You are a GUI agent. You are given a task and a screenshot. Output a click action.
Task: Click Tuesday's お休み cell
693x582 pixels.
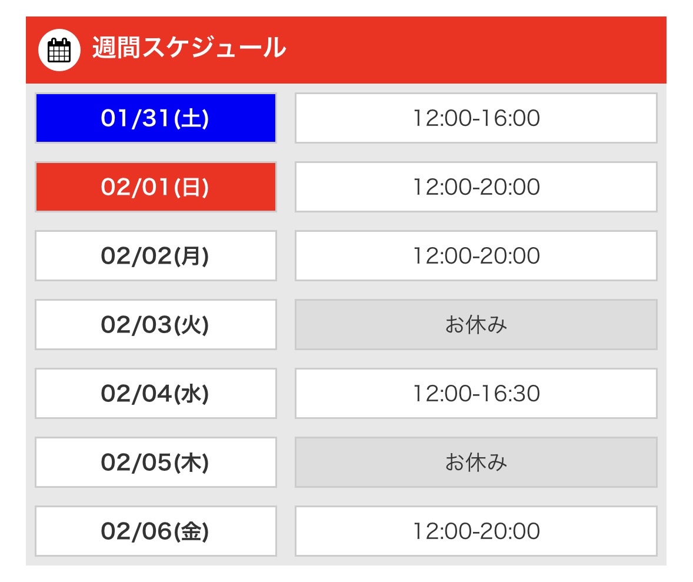(475, 324)
